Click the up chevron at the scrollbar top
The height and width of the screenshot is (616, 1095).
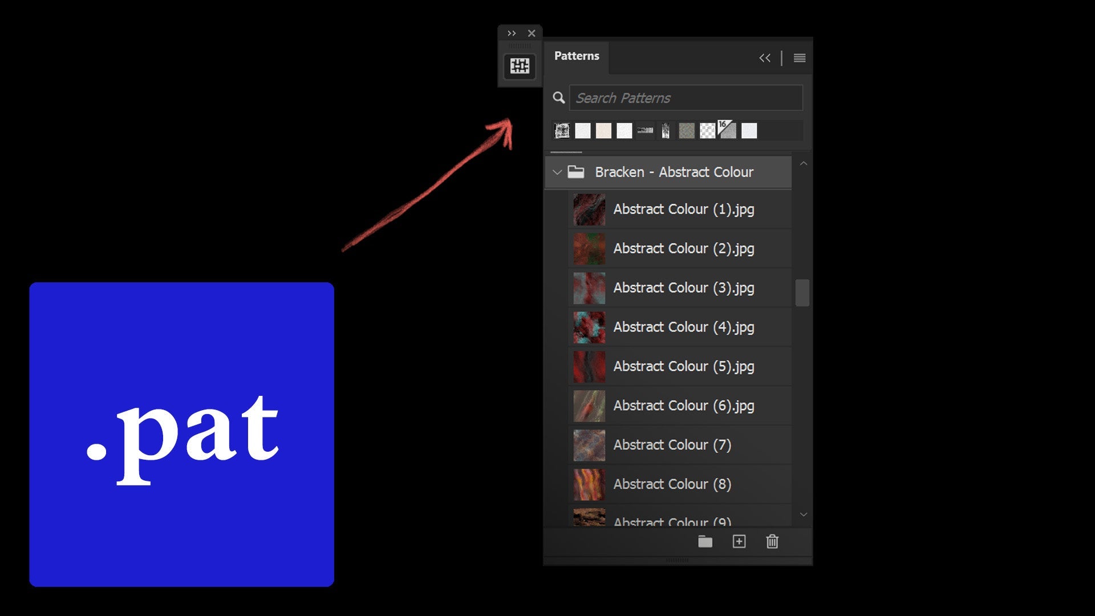(x=804, y=163)
